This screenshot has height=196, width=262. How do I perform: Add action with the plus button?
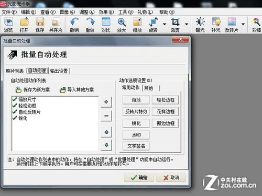(106, 102)
